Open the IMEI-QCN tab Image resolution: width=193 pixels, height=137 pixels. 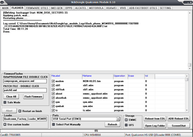click(57, 8)
